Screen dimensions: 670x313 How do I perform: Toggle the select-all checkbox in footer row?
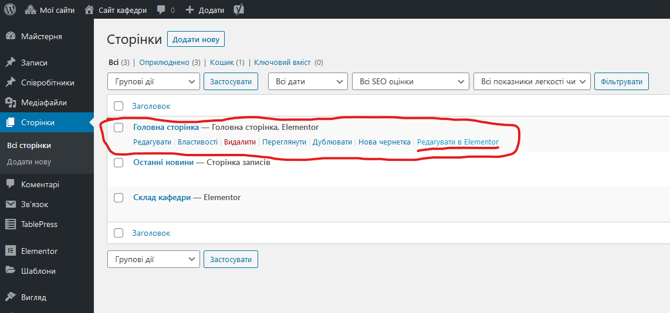[119, 233]
